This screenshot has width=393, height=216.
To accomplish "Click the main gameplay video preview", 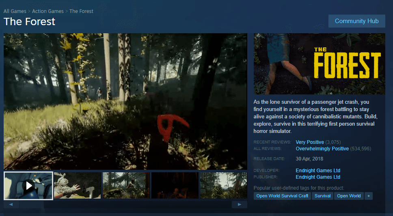I will coord(125,101).
